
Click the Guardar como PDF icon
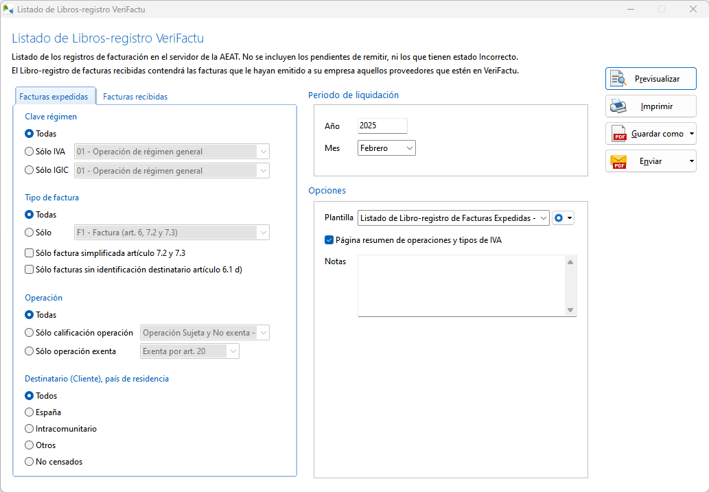pyautogui.click(x=619, y=134)
